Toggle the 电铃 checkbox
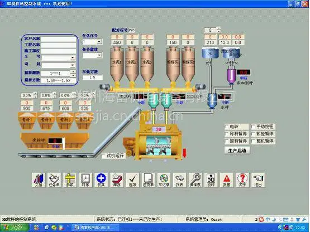Viewport: 310px width, 232px height. click(x=227, y=127)
